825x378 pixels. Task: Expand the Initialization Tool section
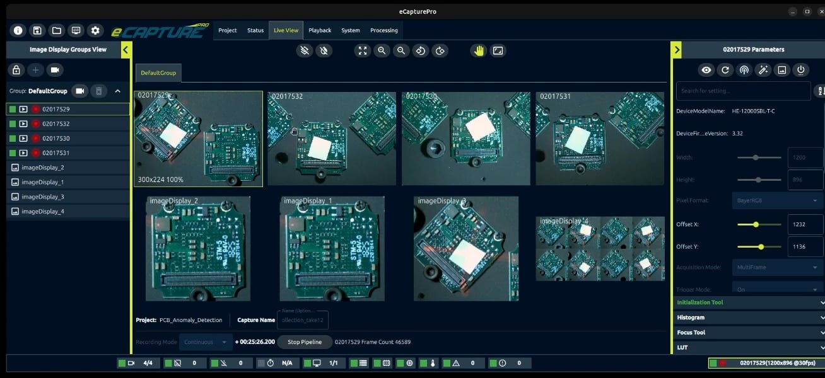click(x=749, y=302)
